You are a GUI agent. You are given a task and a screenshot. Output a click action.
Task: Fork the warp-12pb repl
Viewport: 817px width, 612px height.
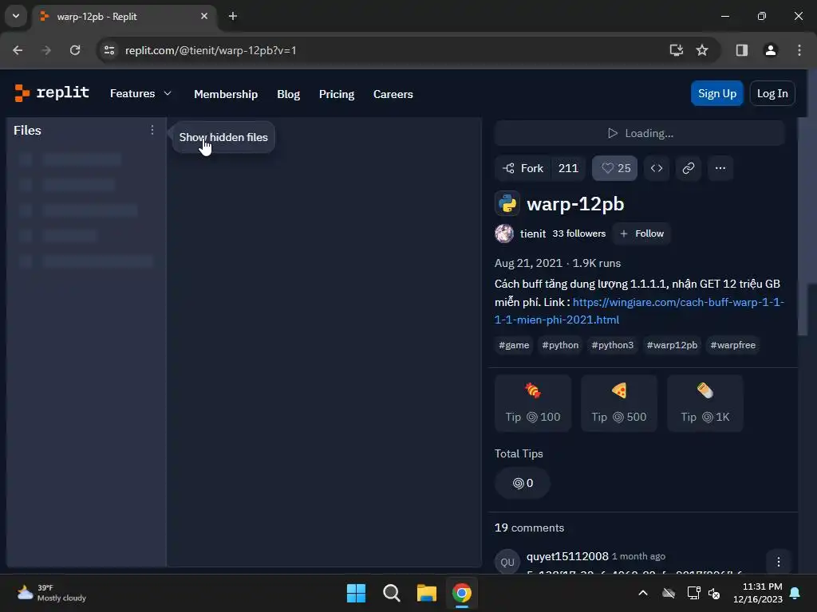(x=523, y=168)
